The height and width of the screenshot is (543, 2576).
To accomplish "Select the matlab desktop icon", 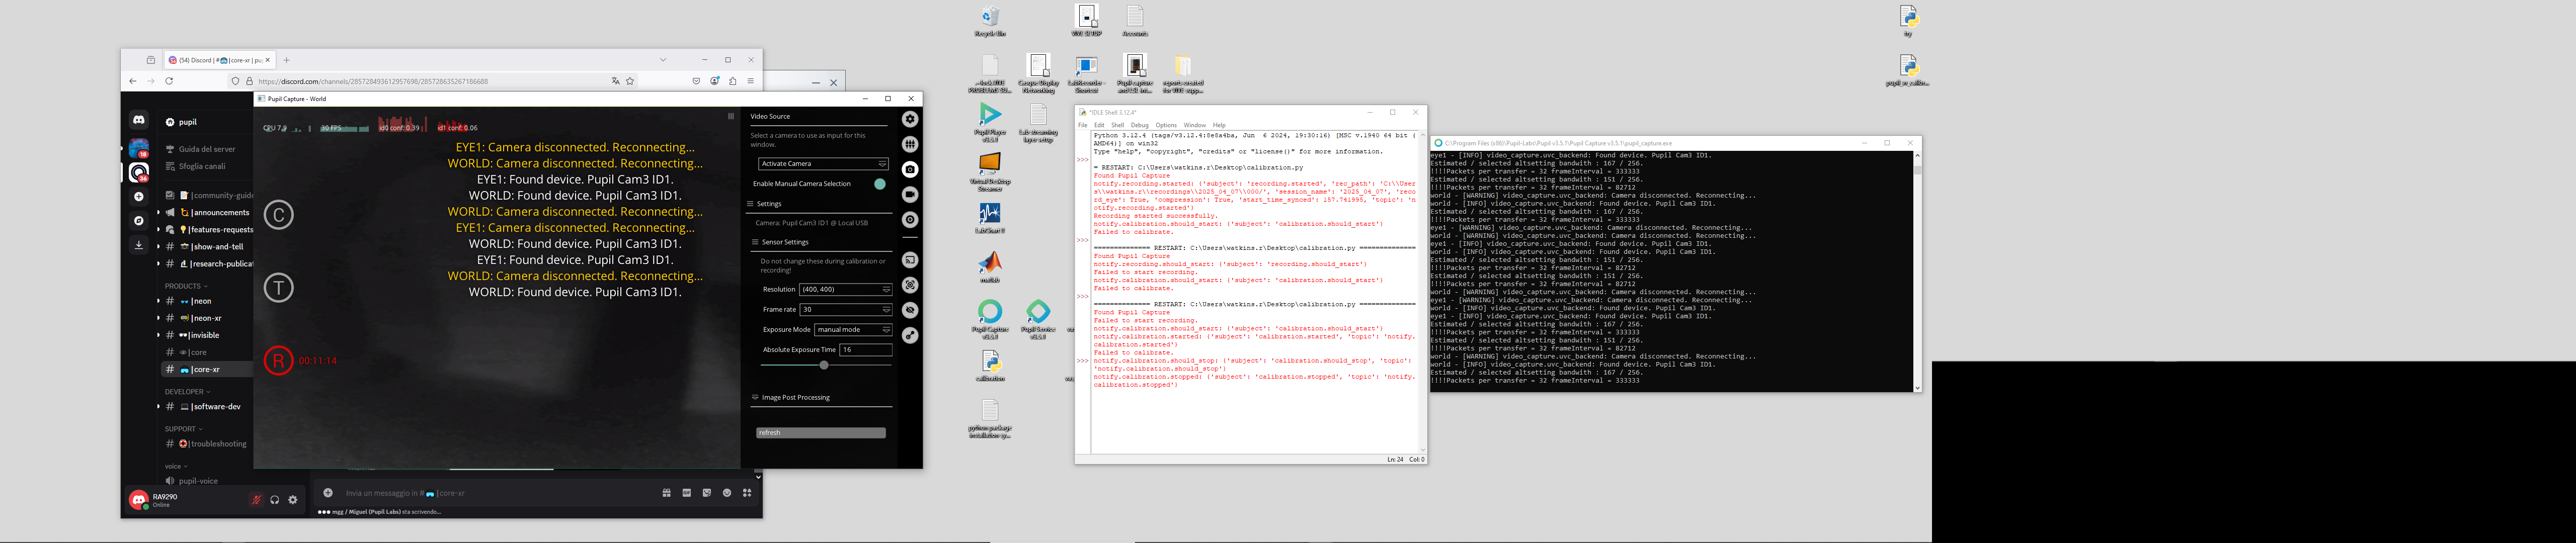I will (x=989, y=267).
